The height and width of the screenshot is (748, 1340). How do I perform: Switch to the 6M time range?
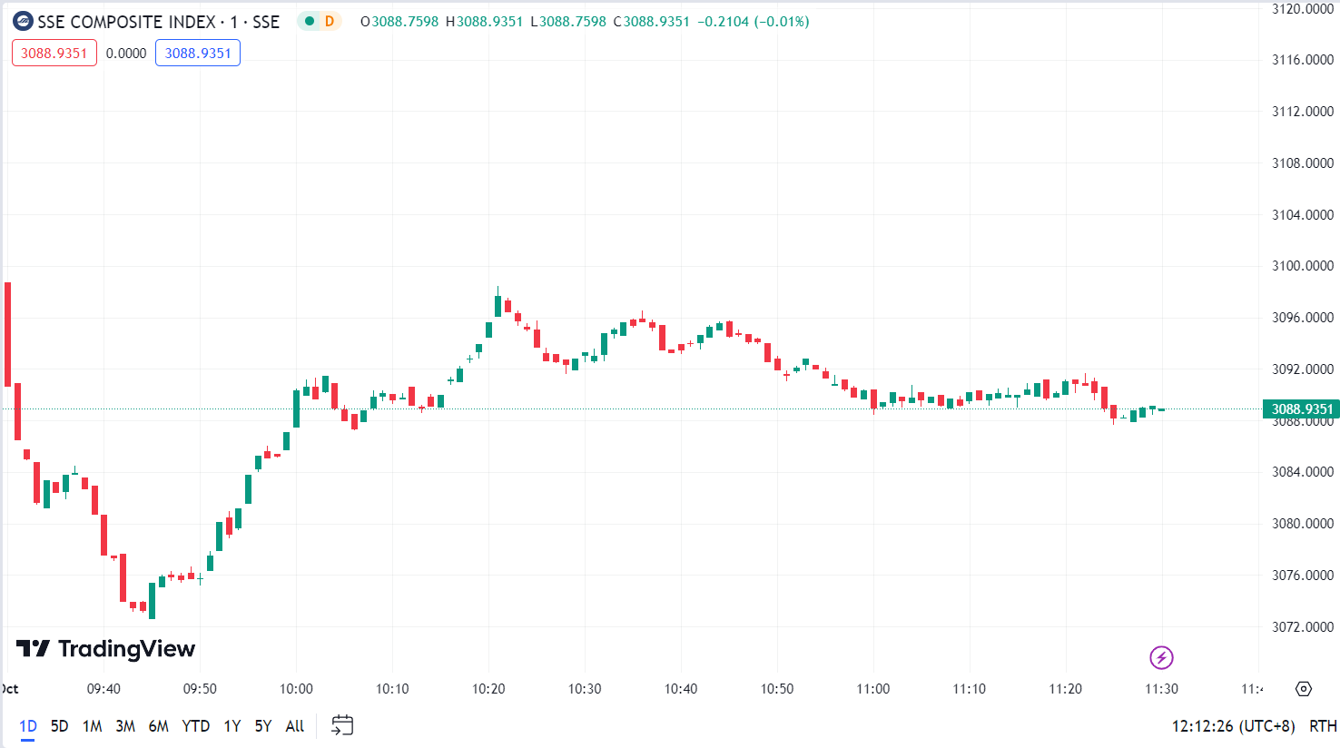click(x=158, y=726)
